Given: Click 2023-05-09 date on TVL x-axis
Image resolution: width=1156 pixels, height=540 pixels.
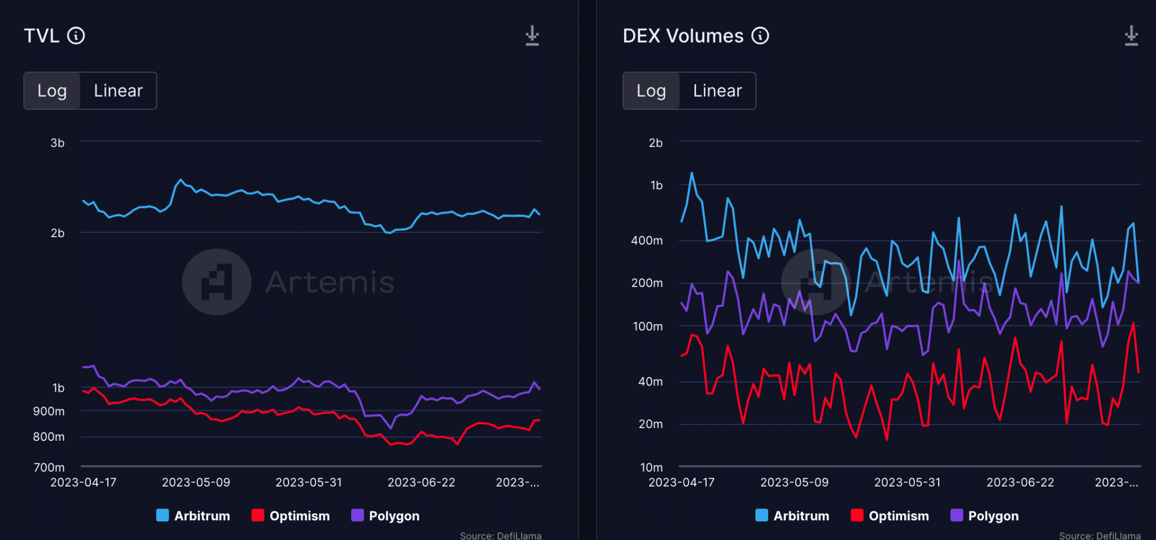Looking at the screenshot, I should [x=196, y=483].
